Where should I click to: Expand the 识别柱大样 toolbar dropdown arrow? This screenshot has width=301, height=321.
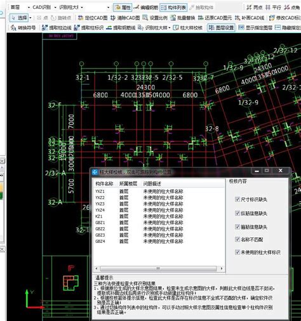[x=170, y=28]
